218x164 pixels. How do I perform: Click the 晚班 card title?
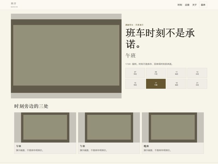coord(146,146)
